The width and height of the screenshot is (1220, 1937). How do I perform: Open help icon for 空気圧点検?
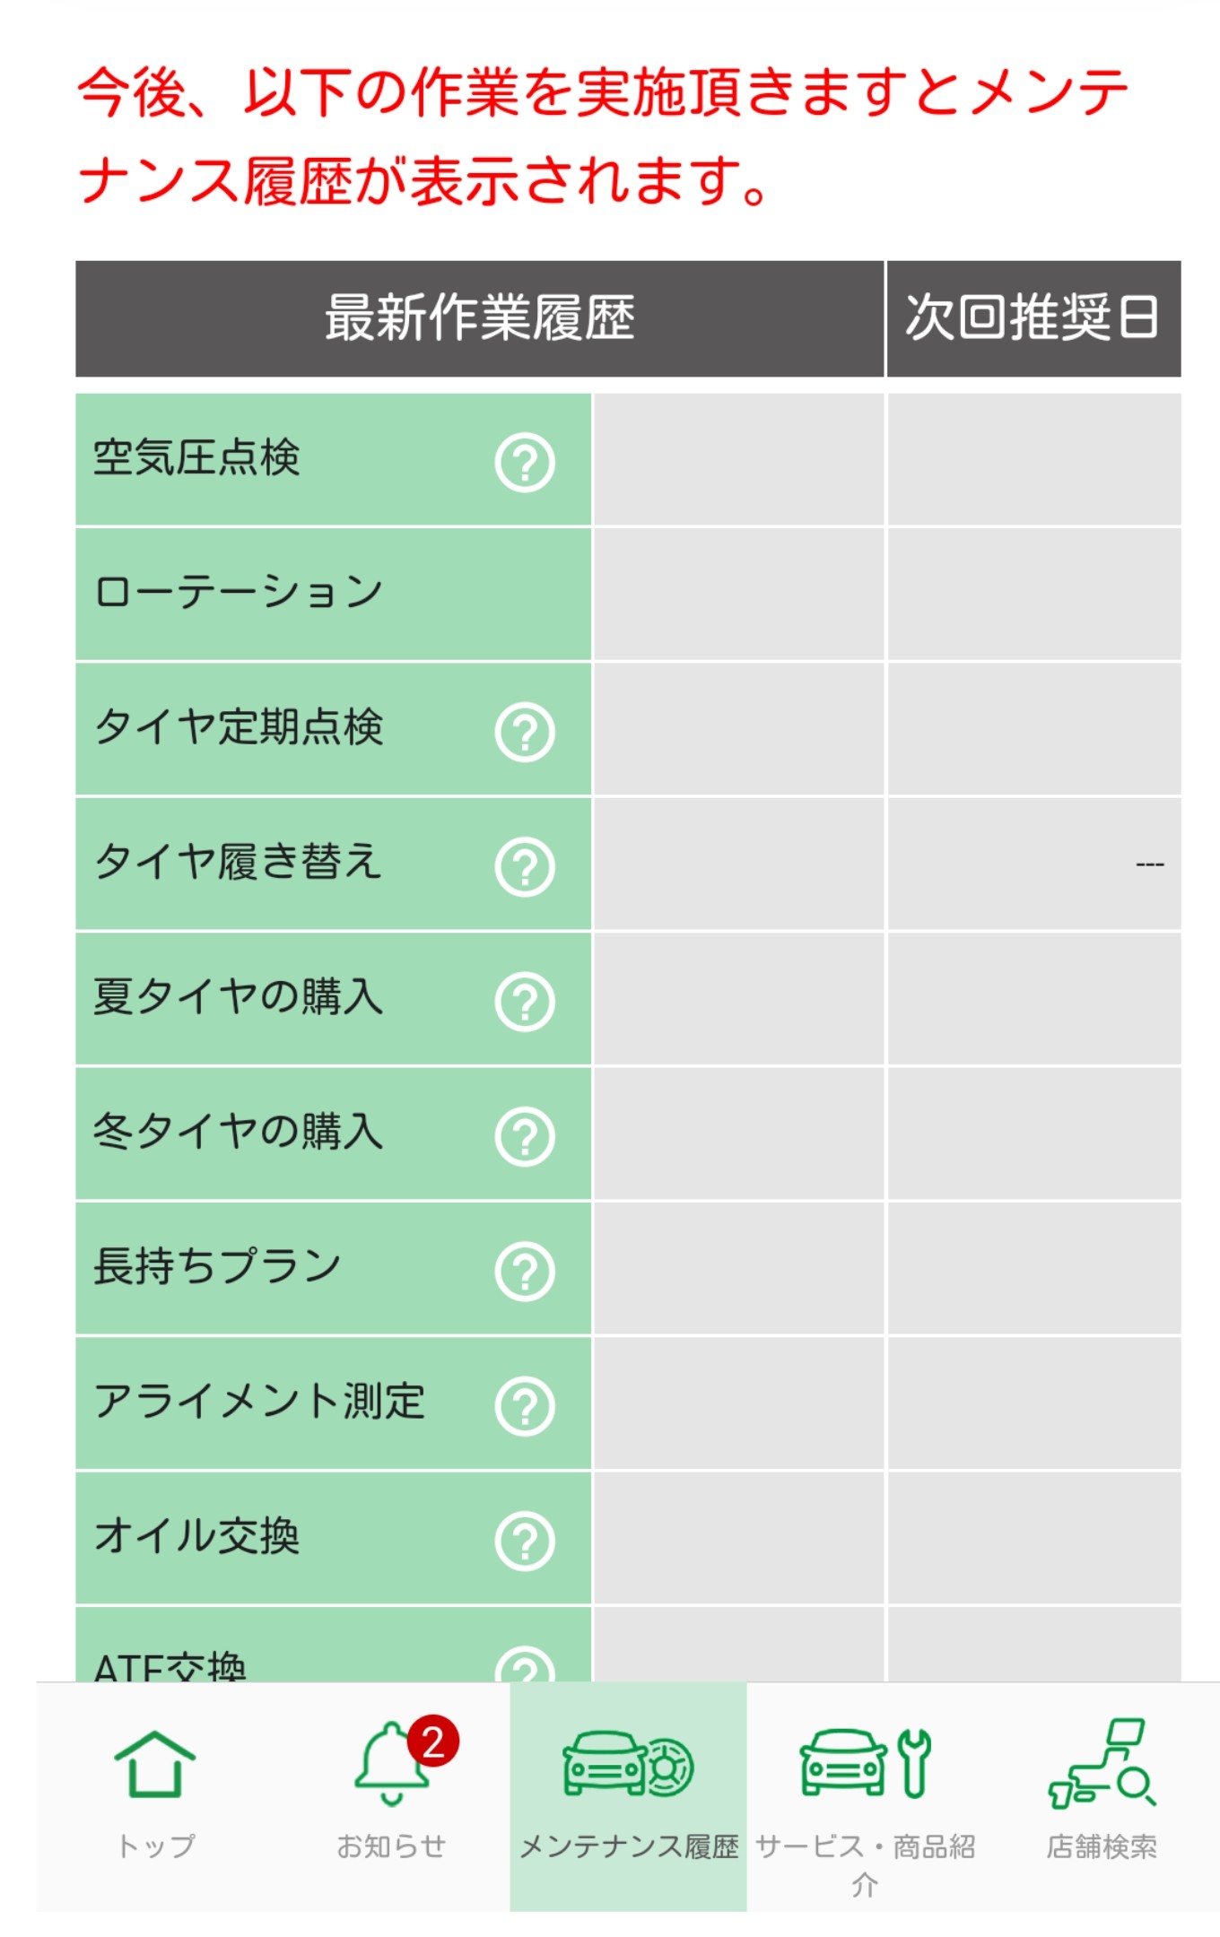click(525, 462)
